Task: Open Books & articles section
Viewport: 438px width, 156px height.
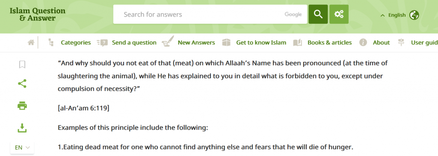Action: click(330, 43)
